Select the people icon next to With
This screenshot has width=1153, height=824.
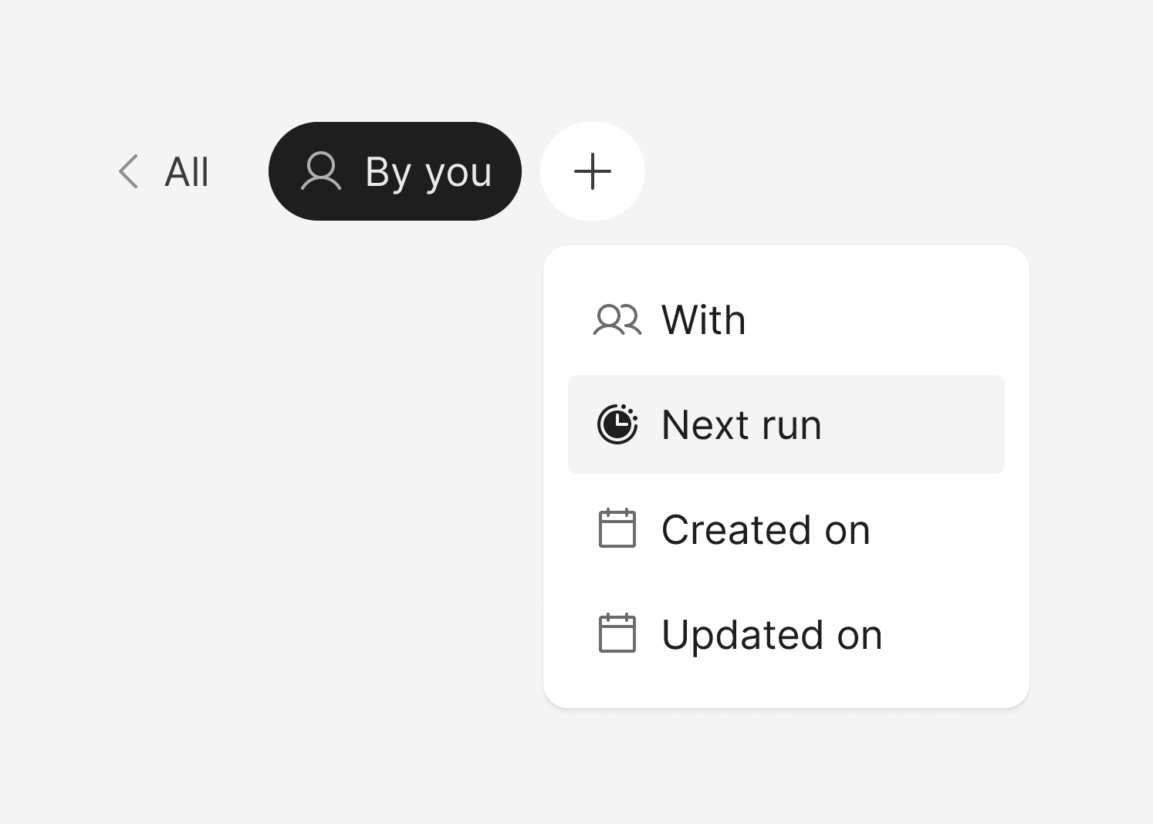click(617, 319)
